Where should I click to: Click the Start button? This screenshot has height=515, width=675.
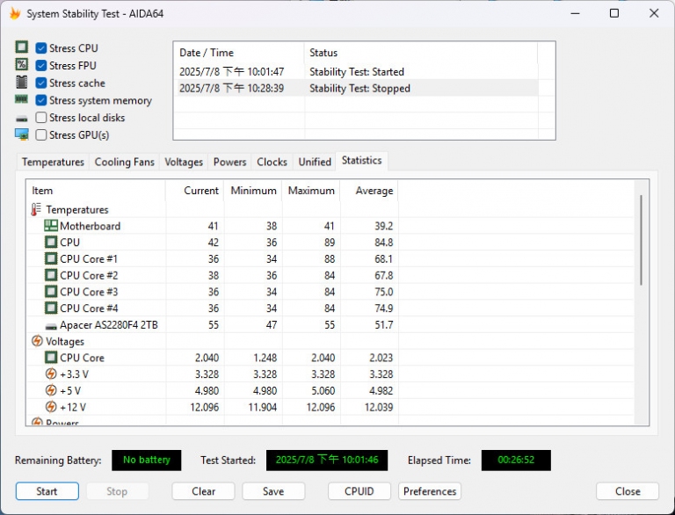47,491
